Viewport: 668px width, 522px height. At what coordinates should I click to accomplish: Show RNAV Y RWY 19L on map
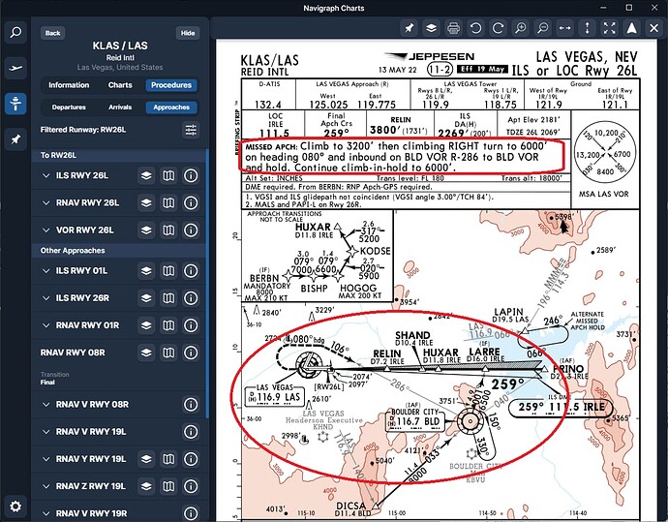pyautogui.click(x=168, y=459)
